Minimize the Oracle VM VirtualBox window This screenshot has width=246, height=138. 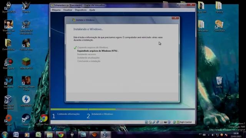click(179, 5)
